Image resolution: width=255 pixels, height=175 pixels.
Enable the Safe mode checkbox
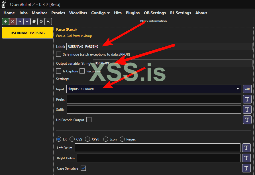coord(59,54)
